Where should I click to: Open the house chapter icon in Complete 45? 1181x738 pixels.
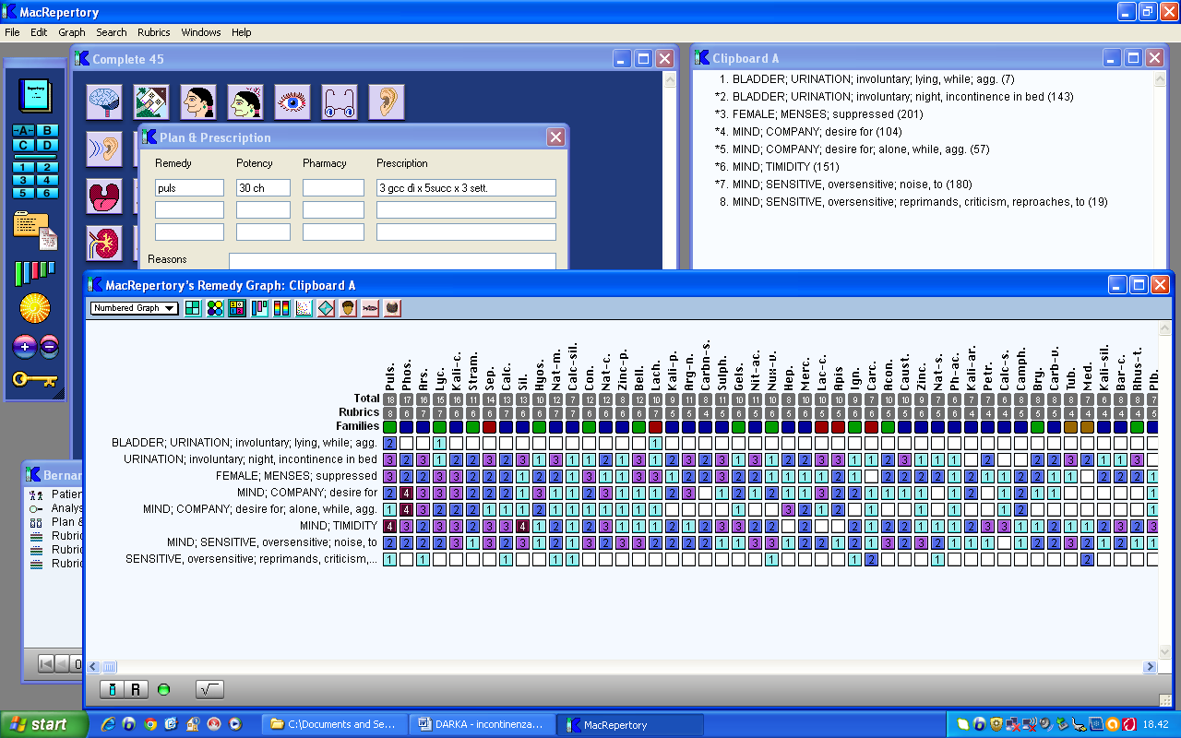[151, 101]
